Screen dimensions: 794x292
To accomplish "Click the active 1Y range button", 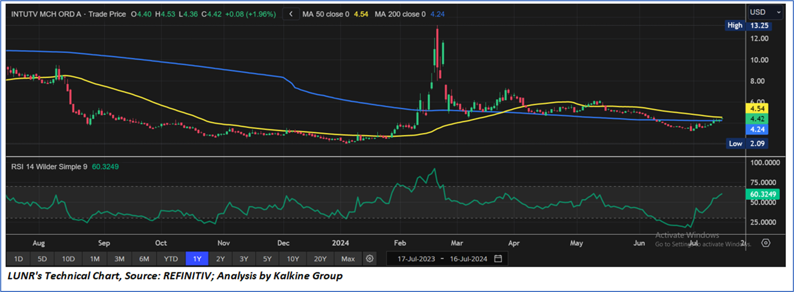I will [x=197, y=258].
